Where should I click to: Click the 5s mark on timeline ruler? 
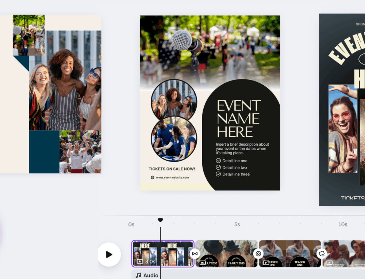click(x=237, y=224)
